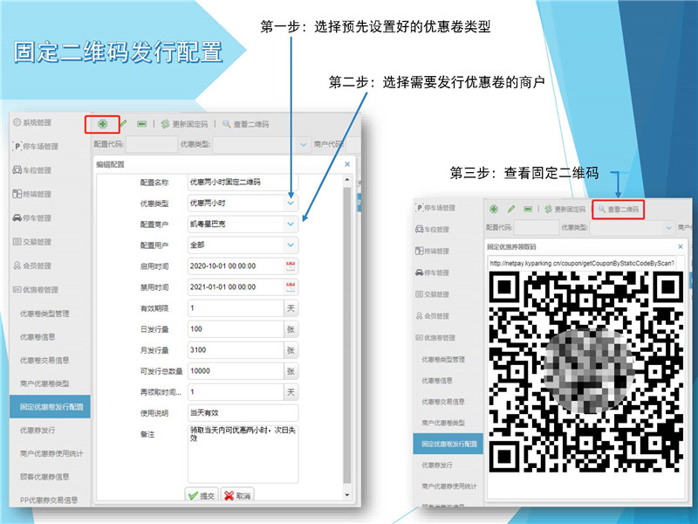Click the scroll-down arrow of 编辑配置 dialog
The height and width of the screenshot is (524, 698).
[346, 495]
